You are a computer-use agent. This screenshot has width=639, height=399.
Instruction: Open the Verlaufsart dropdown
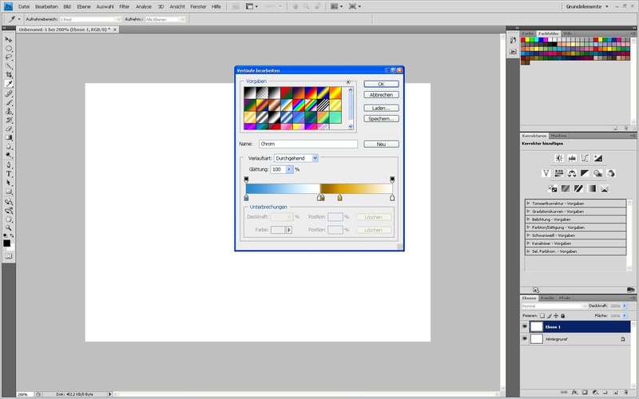(x=296, y=158)
